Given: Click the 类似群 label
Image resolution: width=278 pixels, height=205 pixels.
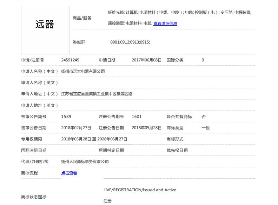Looking at the screenshot, I should click(79, 42).
